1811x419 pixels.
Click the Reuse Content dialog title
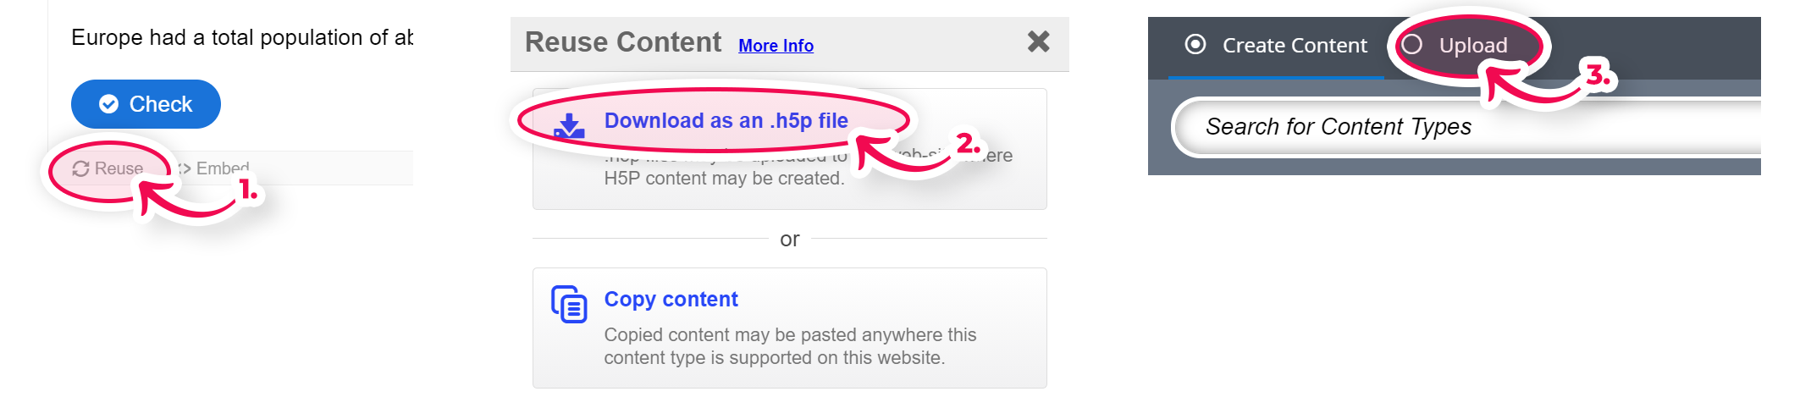623,42
